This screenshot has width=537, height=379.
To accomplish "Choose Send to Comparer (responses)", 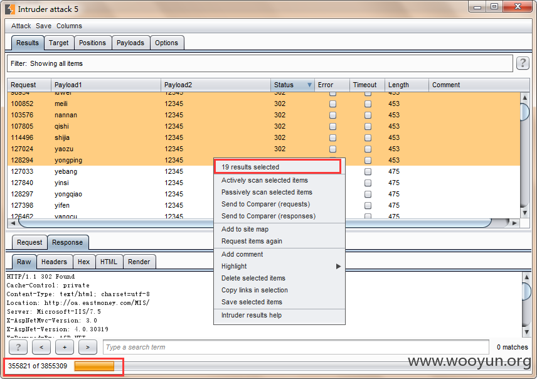I will click(x=279, y=216).
